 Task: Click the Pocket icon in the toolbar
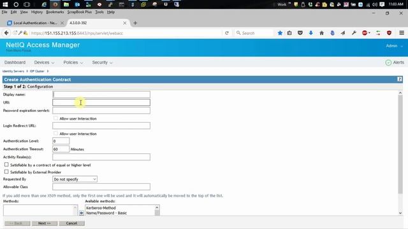tap(300, 33)
